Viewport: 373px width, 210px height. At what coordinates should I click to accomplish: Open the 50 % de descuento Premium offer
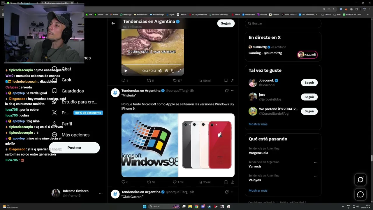tap(88, 113)
